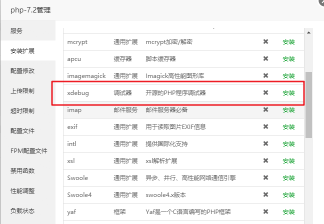Click the X status icon for yaf
The height and width of the screenshot is (224, 324).
click(266, 212)
